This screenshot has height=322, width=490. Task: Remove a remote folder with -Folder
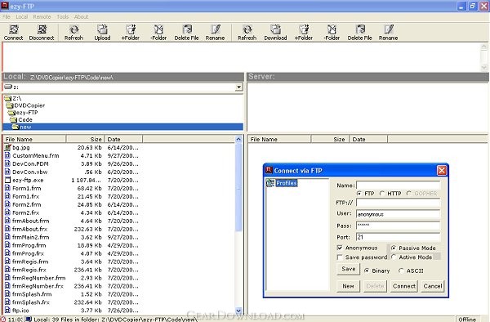pos(332,33)
